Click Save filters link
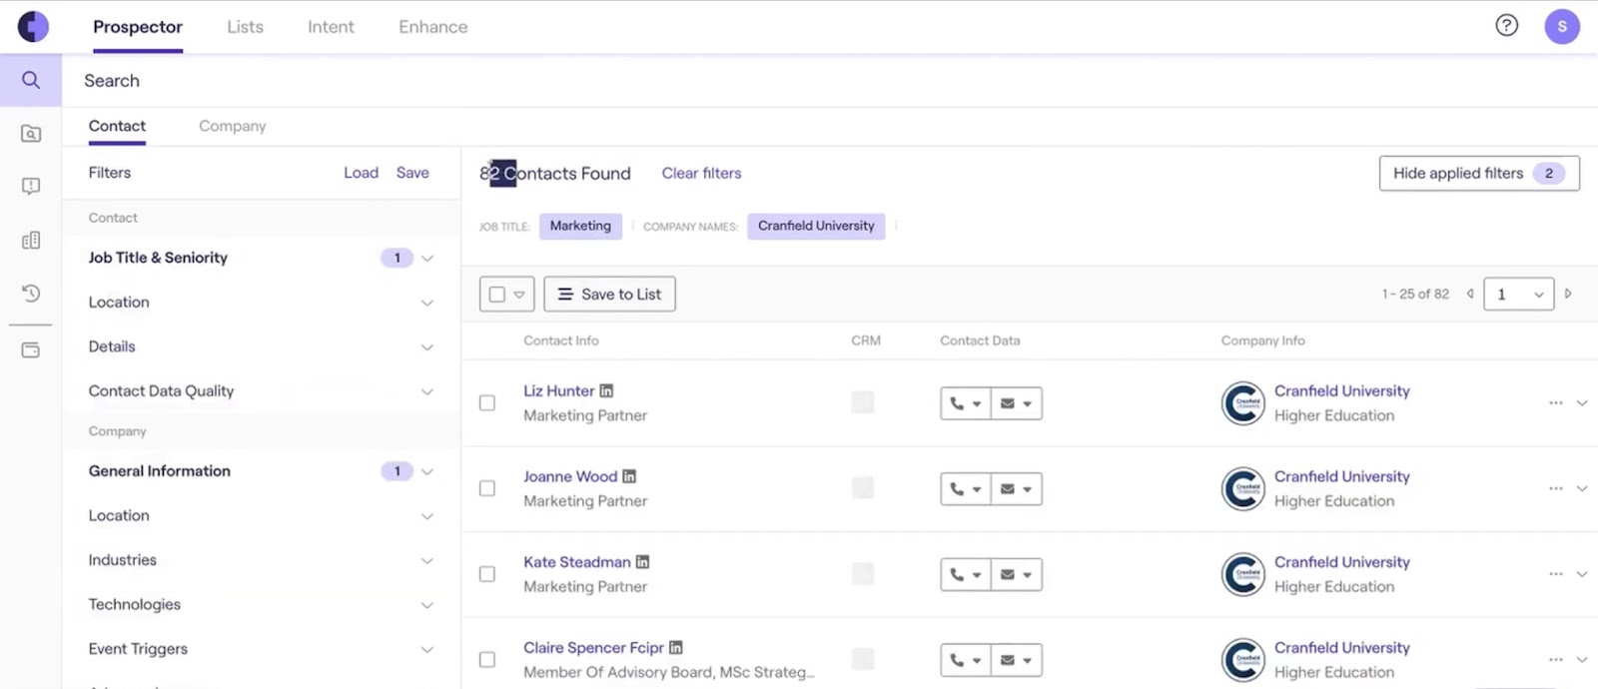This screenshot has height=689, width=1598. tap(412, 173)
